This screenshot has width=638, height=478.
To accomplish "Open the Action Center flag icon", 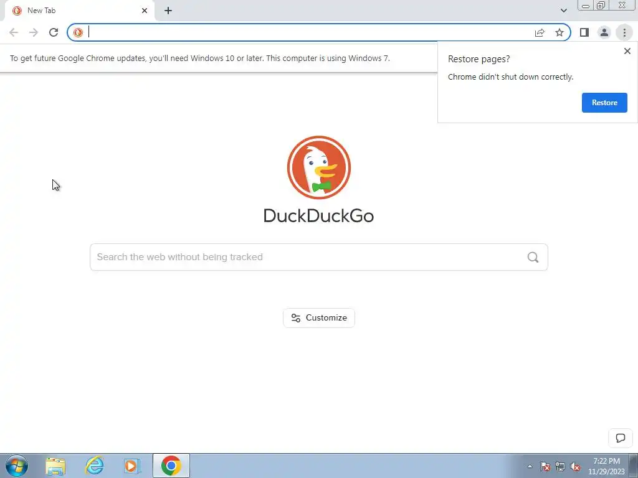I will [x=545, y=466].
